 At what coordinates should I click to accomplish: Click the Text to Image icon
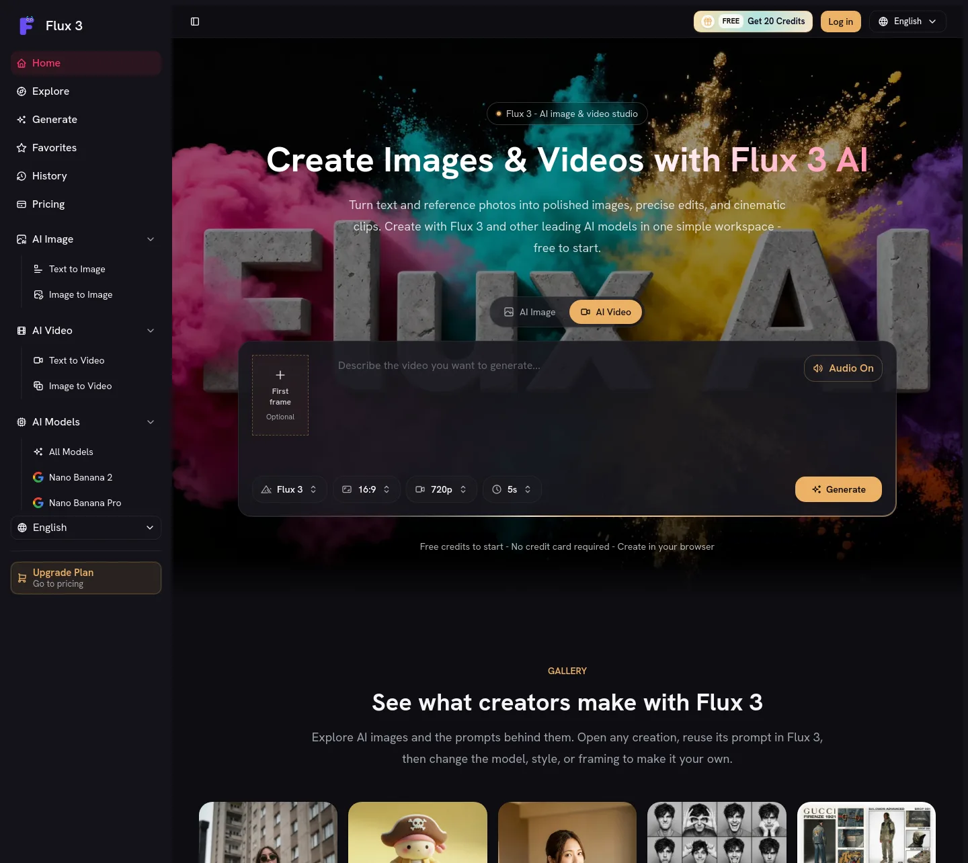point(38,269)
